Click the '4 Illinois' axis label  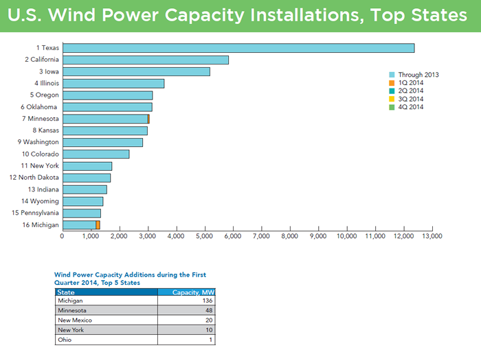[x=47, y=83]
